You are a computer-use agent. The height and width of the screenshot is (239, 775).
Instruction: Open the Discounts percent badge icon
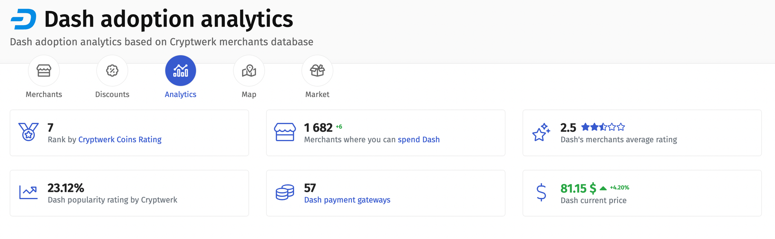pyautogui.click(x=112, y=71)
